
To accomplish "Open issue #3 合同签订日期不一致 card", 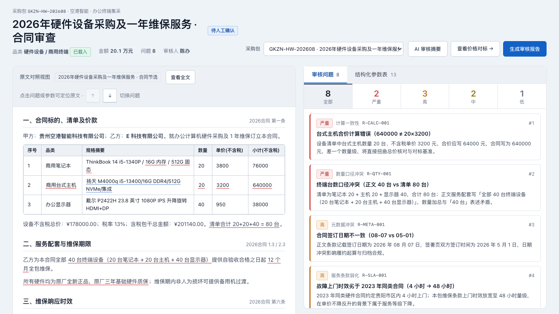I will pos(425,238).
